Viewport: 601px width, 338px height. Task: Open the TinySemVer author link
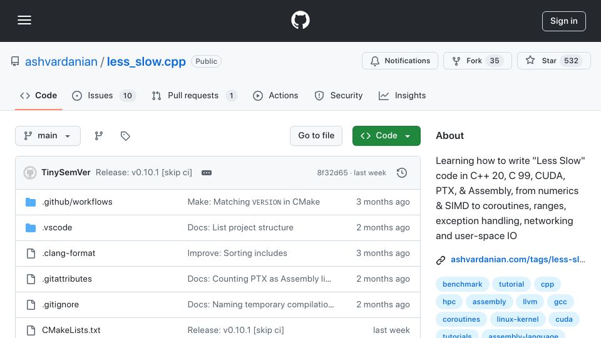66,173
